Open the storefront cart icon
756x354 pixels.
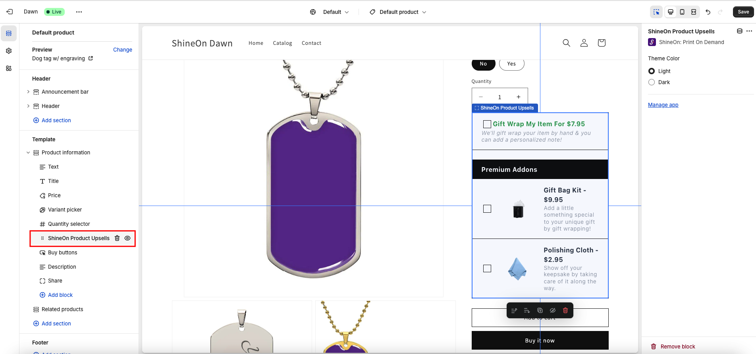(x=602, y=43)
